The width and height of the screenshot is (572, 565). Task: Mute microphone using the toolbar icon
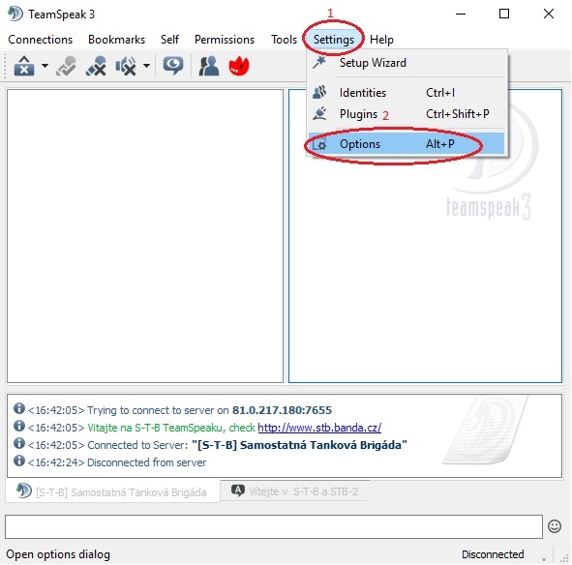(x=96, y=66)
